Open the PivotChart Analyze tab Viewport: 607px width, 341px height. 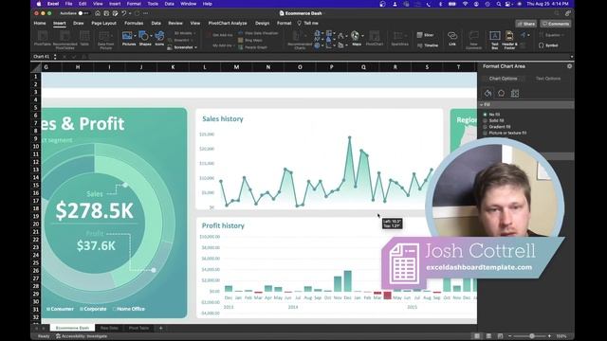(x=228, y=23)
